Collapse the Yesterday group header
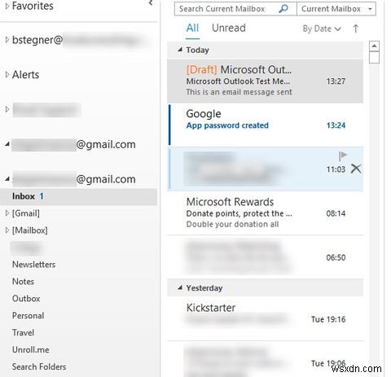The width and height of the screenshot is (391, 377). click(180, 287)
